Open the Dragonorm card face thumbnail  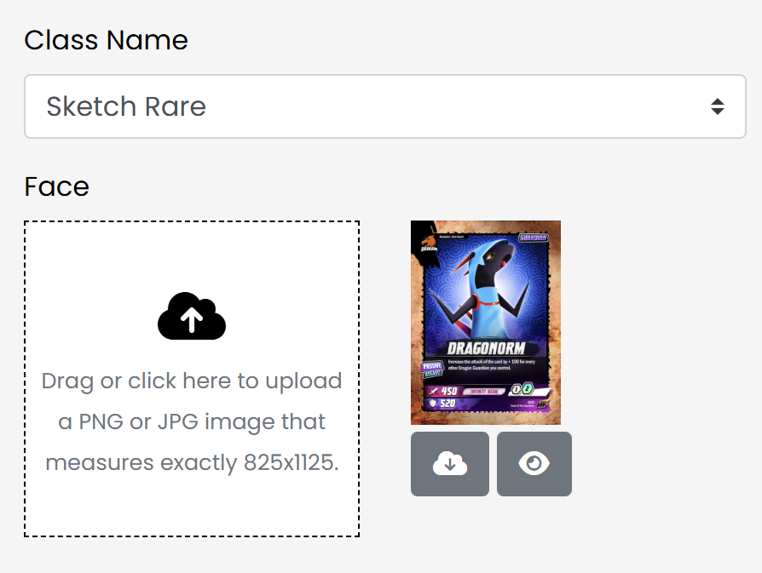[x=486, y=323]
